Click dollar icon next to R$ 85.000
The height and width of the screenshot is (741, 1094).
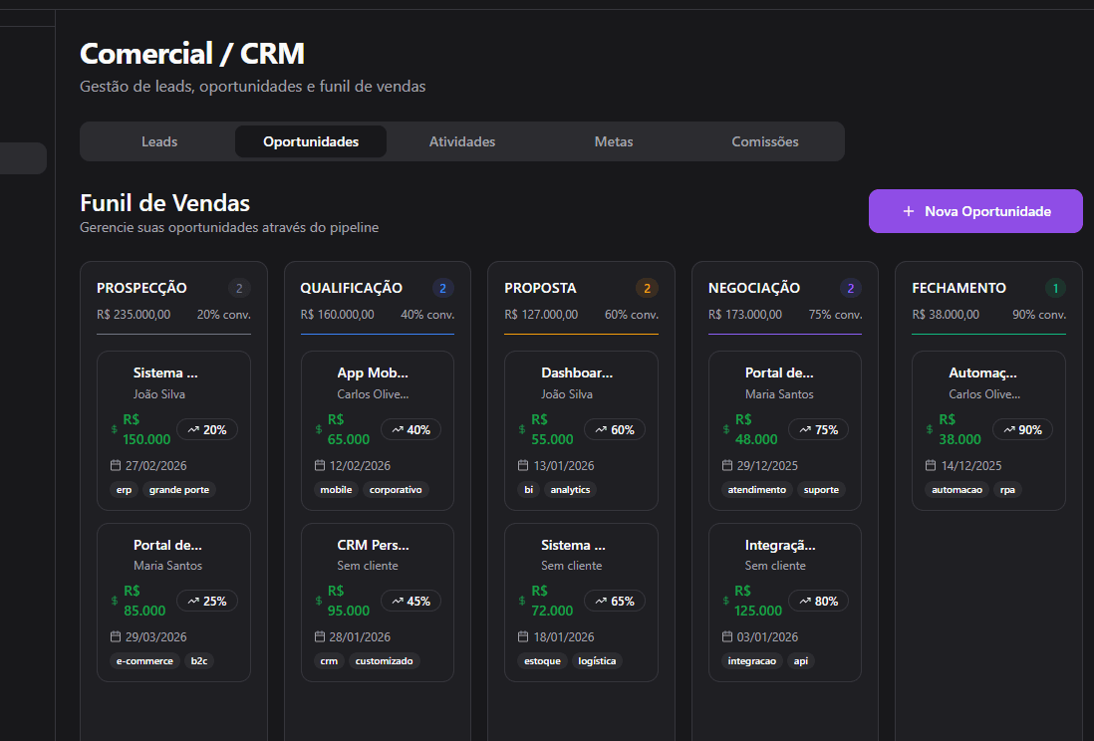click(x=115, y=601)
